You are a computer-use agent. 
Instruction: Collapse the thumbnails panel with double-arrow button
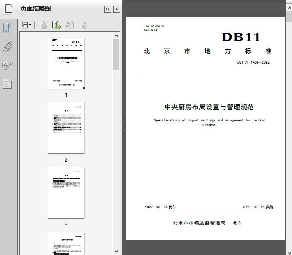[108, 9]
